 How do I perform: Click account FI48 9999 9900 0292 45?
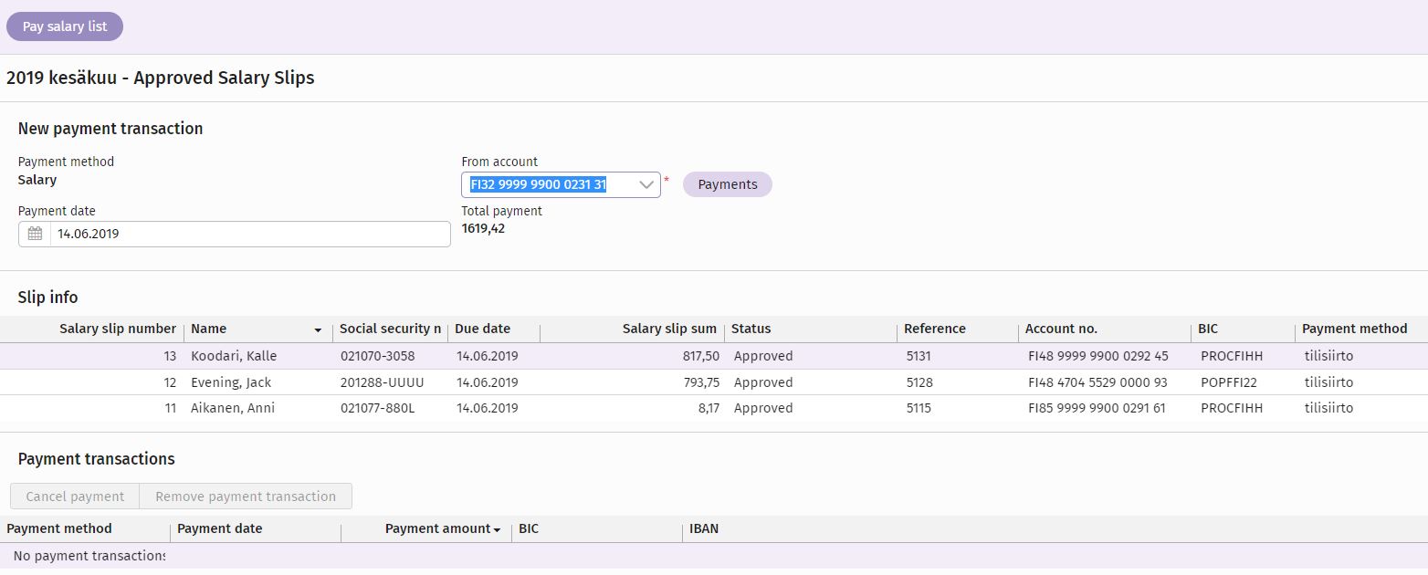tap(1097, 356)
